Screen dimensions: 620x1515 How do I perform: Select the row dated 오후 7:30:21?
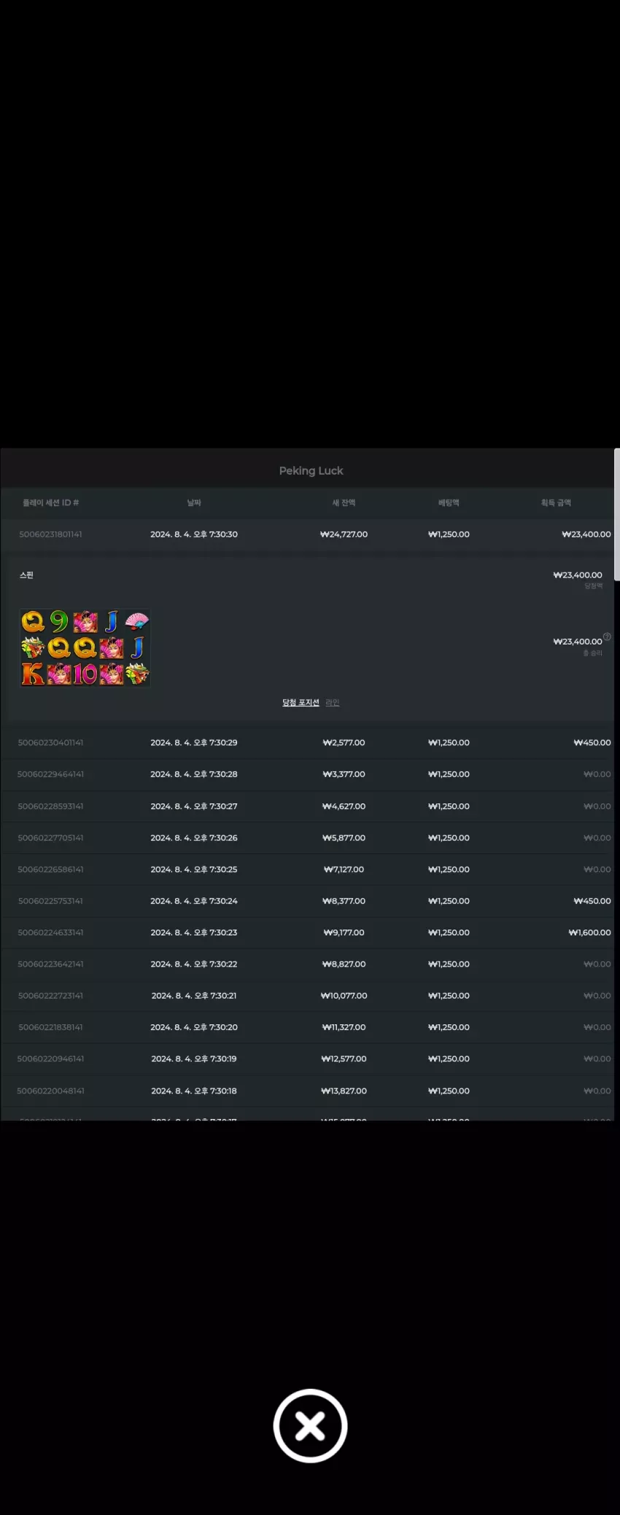tap(307, 996)
